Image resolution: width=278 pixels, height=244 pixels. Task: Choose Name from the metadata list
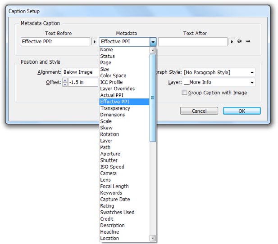tap(124, 49)
